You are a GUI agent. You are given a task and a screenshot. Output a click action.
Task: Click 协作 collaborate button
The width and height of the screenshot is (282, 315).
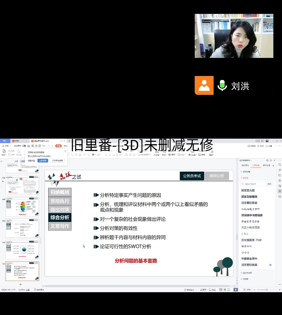click(261, 146)
